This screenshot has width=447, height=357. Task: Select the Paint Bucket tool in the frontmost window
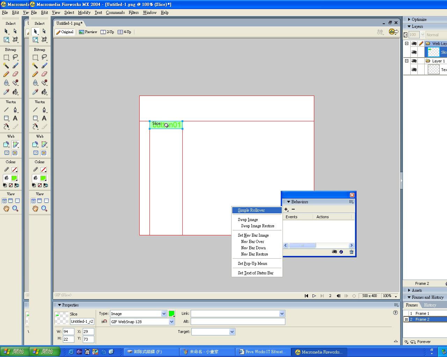click(x=44, y=92)
